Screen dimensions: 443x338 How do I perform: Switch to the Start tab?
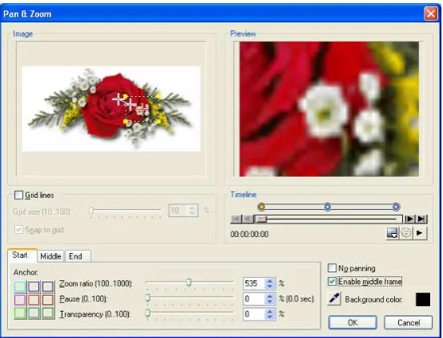click(x=22, y=256)
